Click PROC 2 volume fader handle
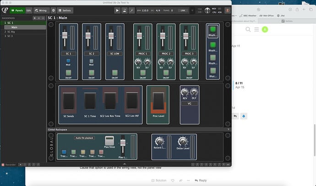This screenshot has width=316, height=186. (x=163, y=35)
